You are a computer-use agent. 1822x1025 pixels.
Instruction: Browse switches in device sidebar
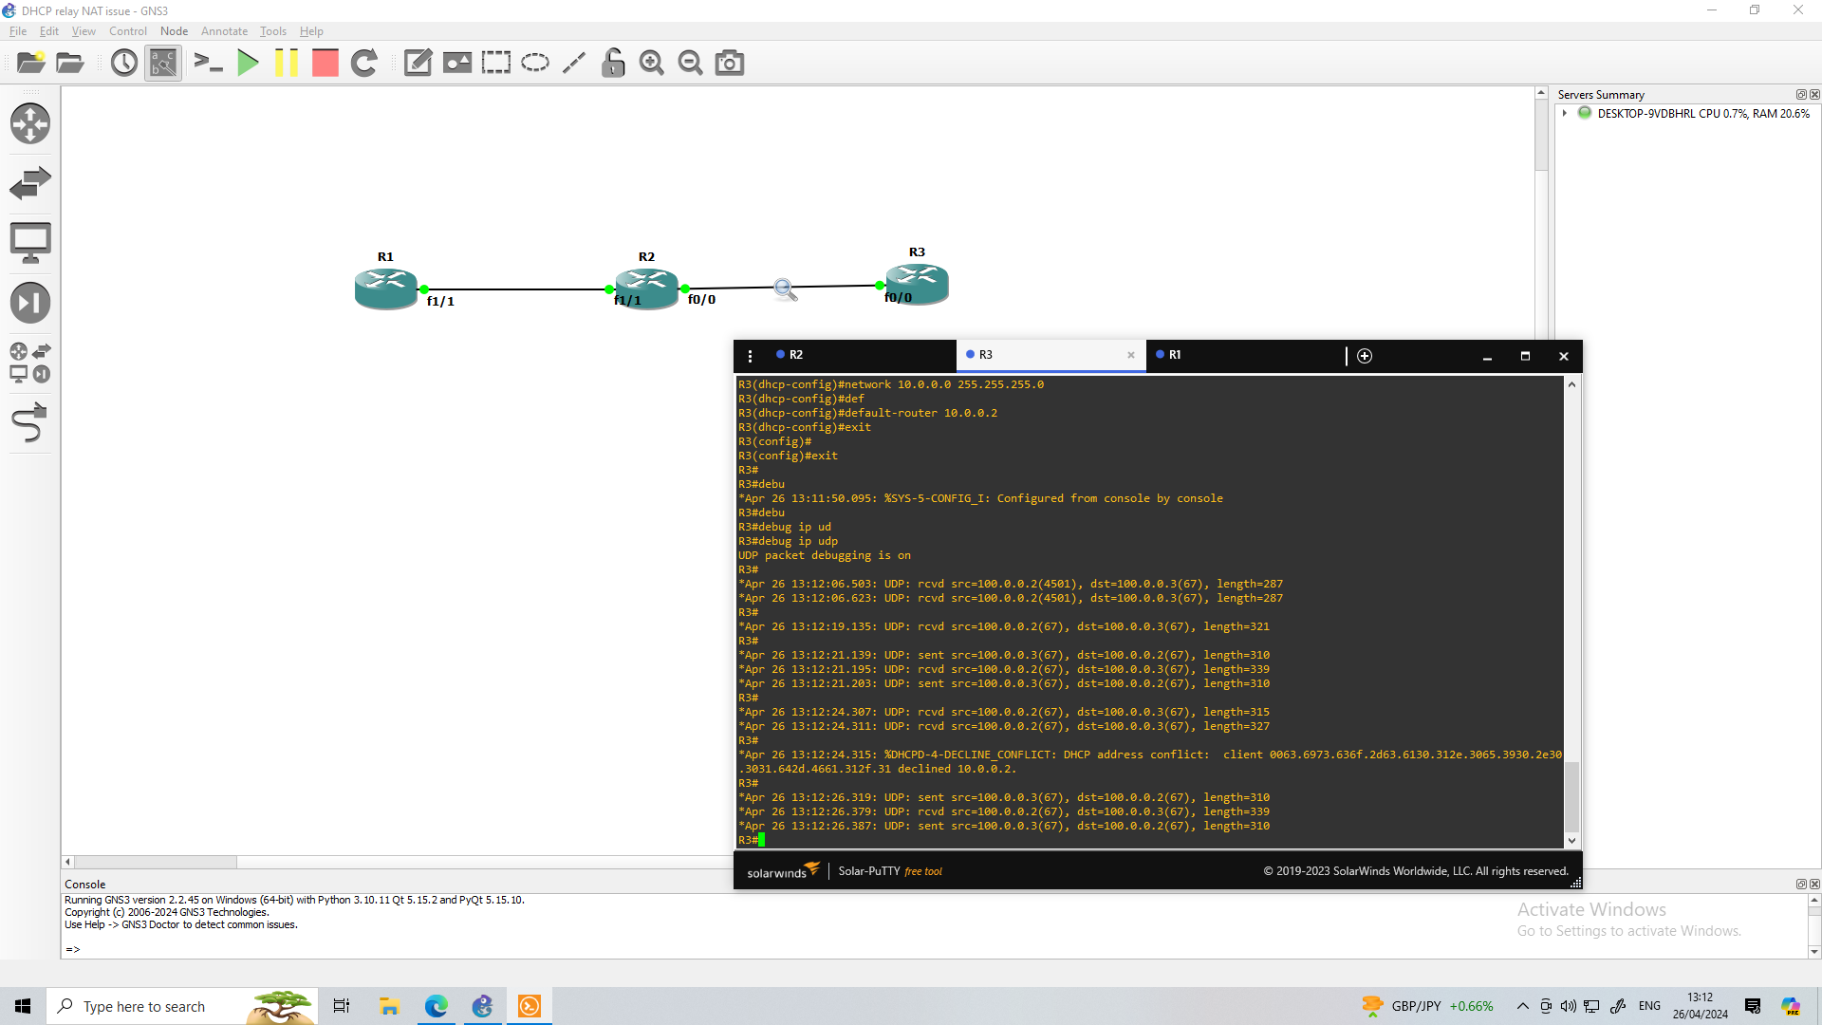coord(30,183)
